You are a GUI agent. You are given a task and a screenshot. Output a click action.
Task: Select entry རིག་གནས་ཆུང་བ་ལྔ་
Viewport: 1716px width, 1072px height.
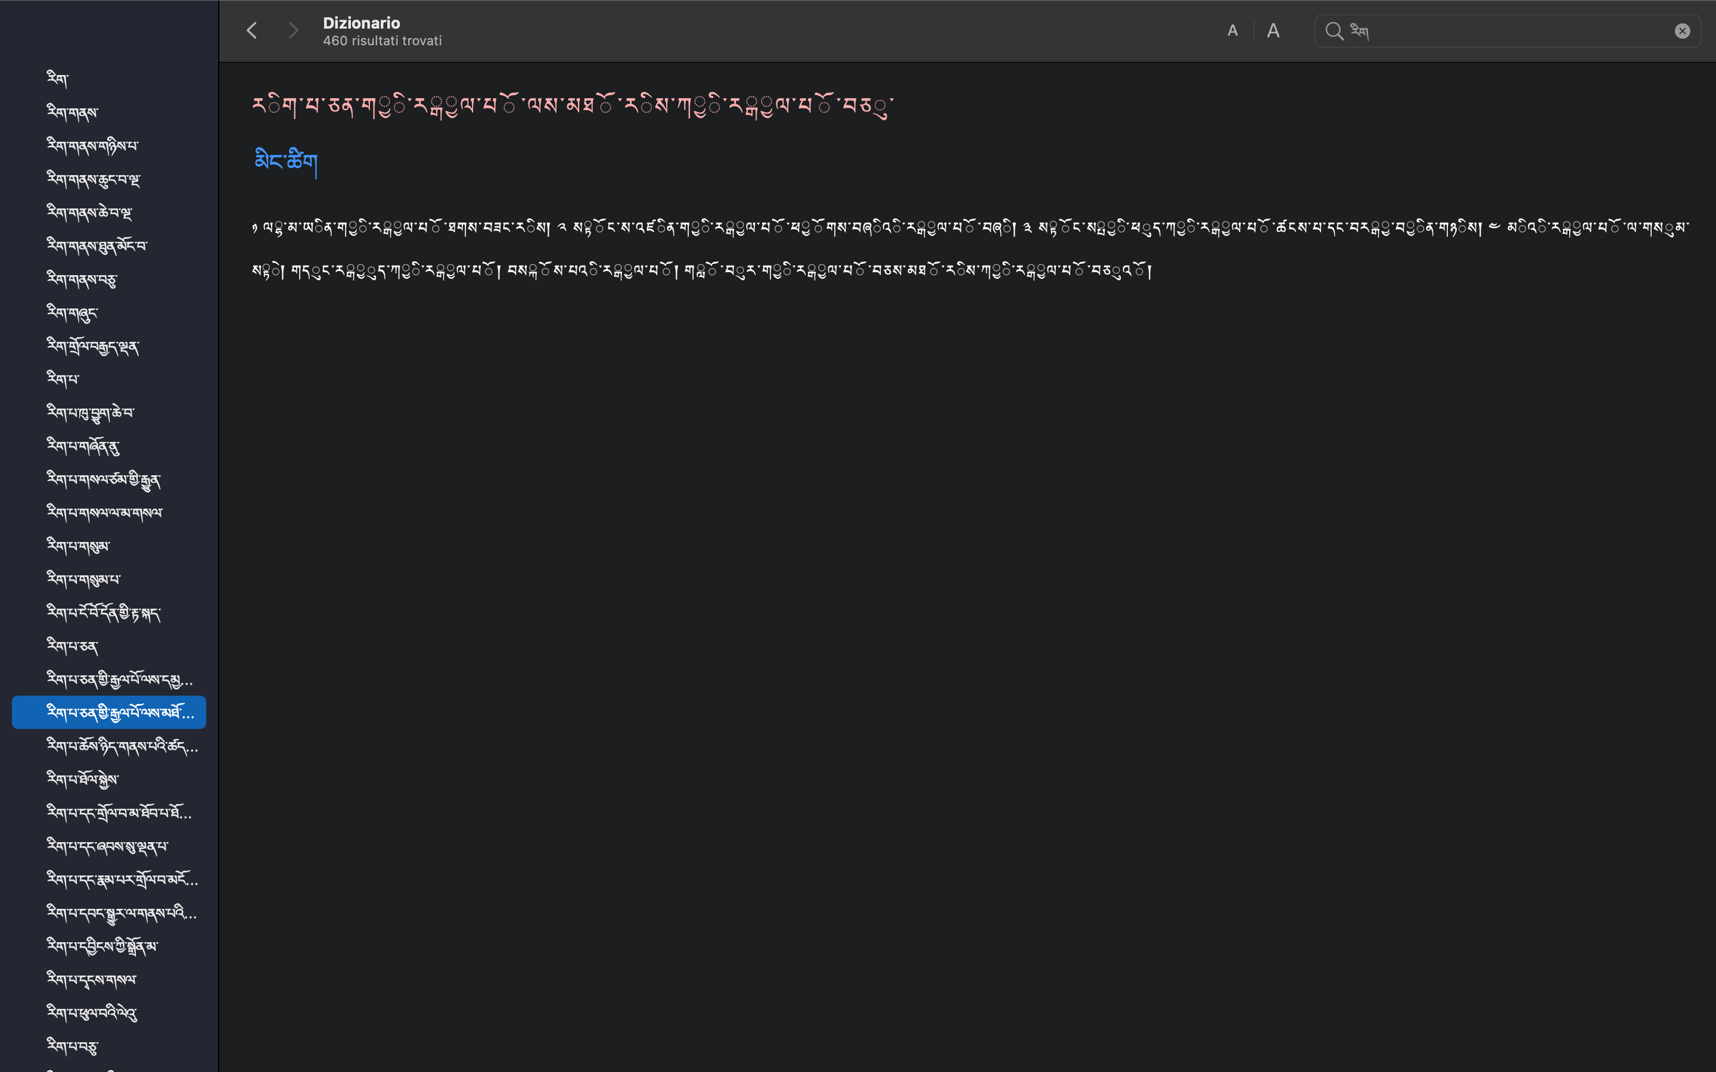pos(94,179)
